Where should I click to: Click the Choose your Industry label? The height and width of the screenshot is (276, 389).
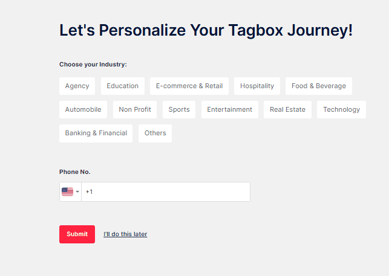click(x=93, y=65)
